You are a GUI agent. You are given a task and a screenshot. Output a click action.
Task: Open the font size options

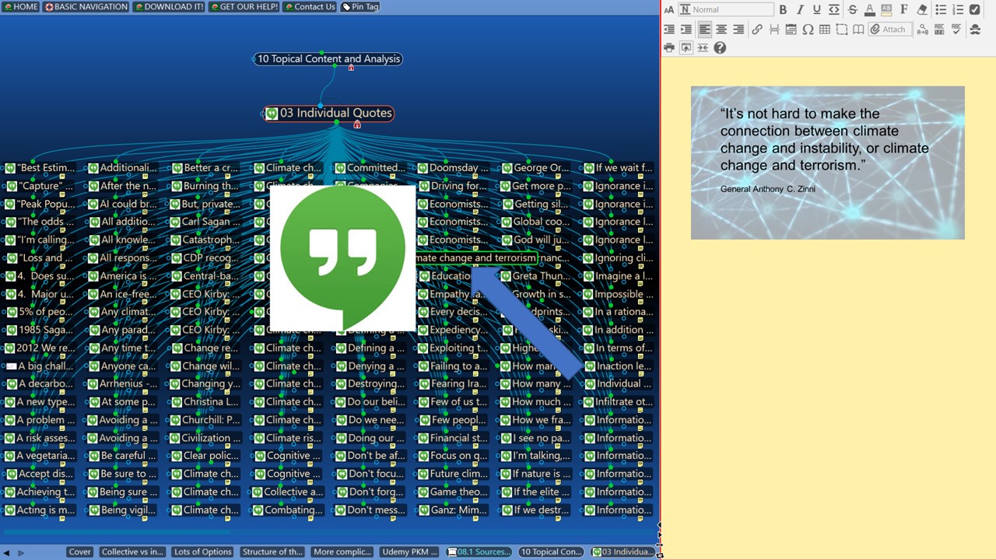click(669, 9)
